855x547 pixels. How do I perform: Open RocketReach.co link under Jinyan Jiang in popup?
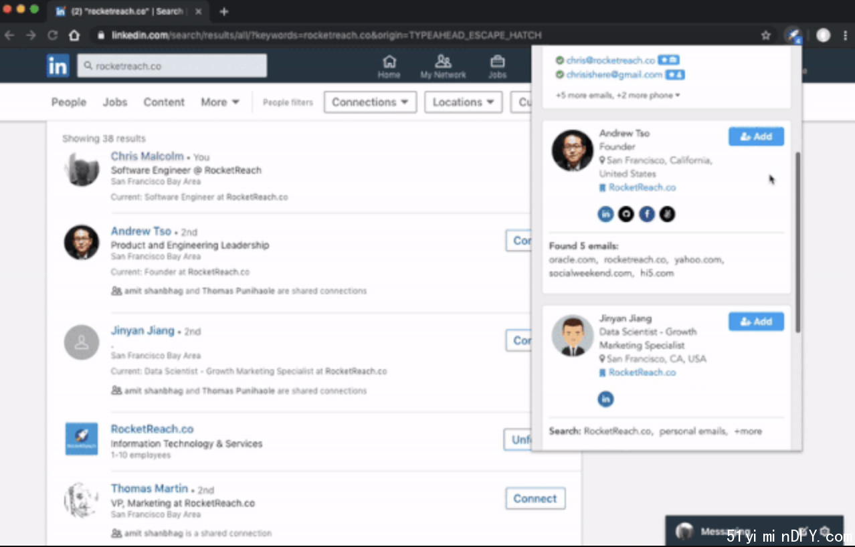tap(642, 372)
